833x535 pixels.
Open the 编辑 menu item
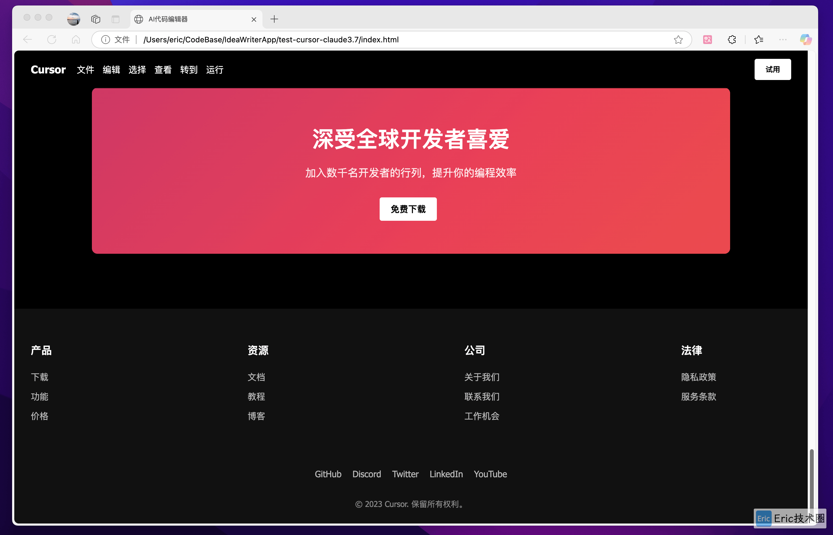(111, 70)
